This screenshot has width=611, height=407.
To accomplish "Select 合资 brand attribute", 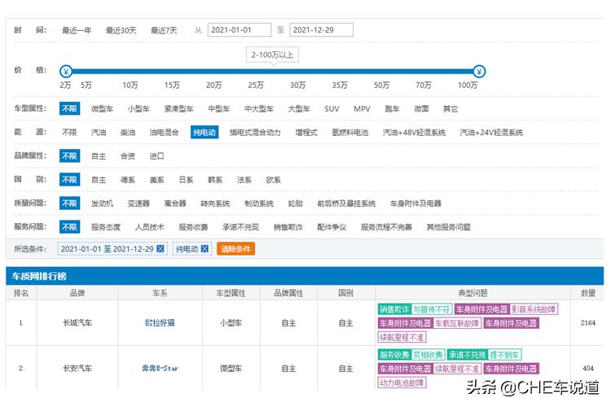I will 128,156.
